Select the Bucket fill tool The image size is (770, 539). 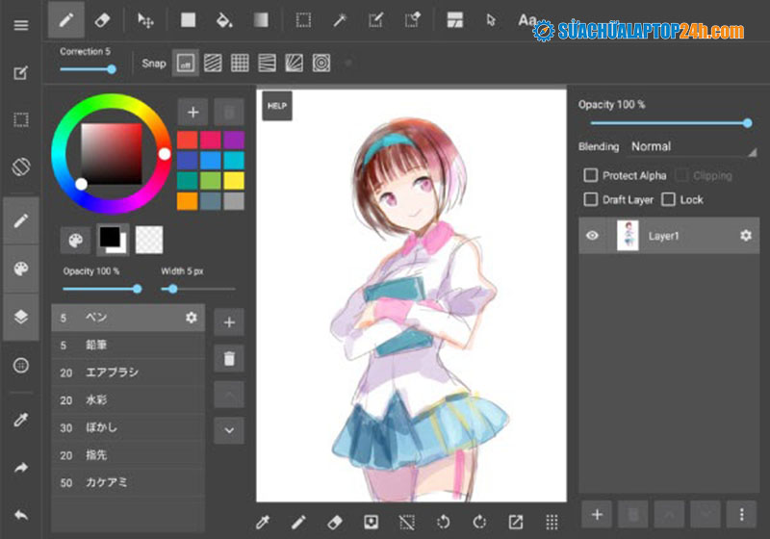(223, 19)
